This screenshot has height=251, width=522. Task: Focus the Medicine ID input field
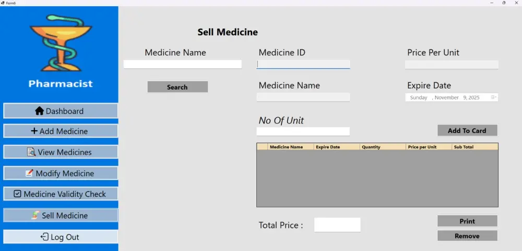pos(303,65)
